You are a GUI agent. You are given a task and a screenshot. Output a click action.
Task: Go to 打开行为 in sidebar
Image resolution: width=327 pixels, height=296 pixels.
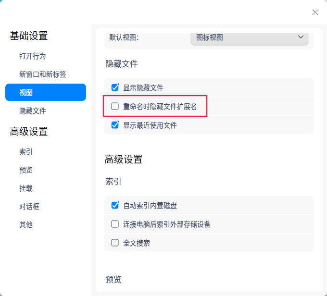pos(33,56)
